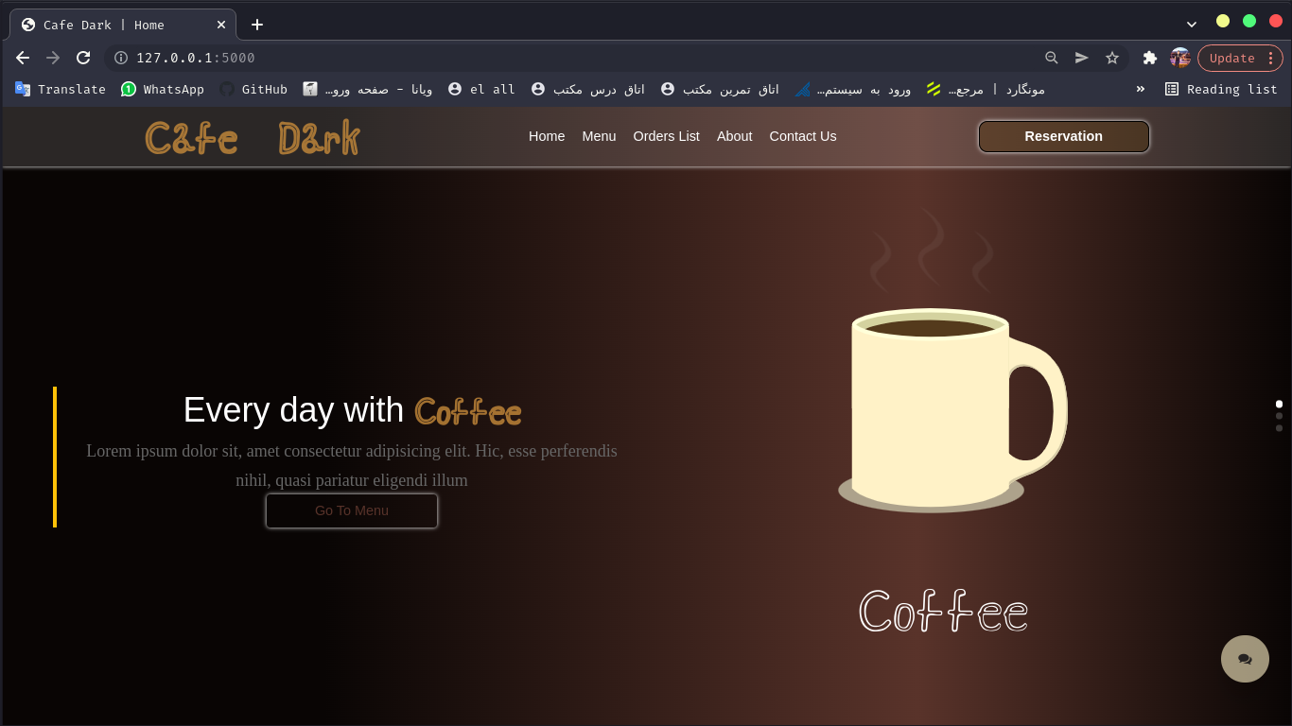Open the GitHub bookmark
The image size is (1292, 726).
pyautogui.click(x=253, y=89)
